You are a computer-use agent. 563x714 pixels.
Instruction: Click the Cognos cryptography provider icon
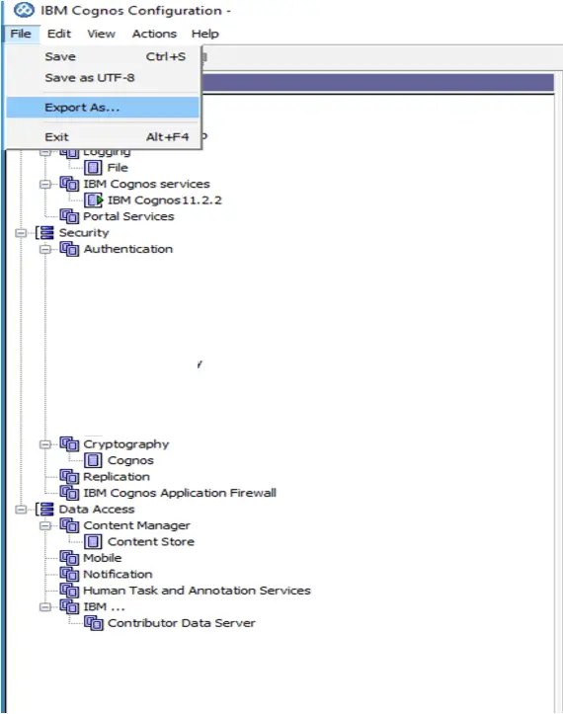93,460
